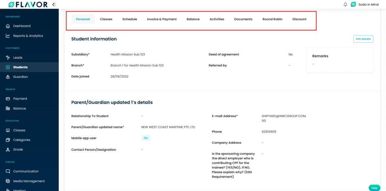Image resolution: width=386 pixels, height=191 pixels.
Task: Open the Invoice & Payment tab
Action: coord(162,19)
